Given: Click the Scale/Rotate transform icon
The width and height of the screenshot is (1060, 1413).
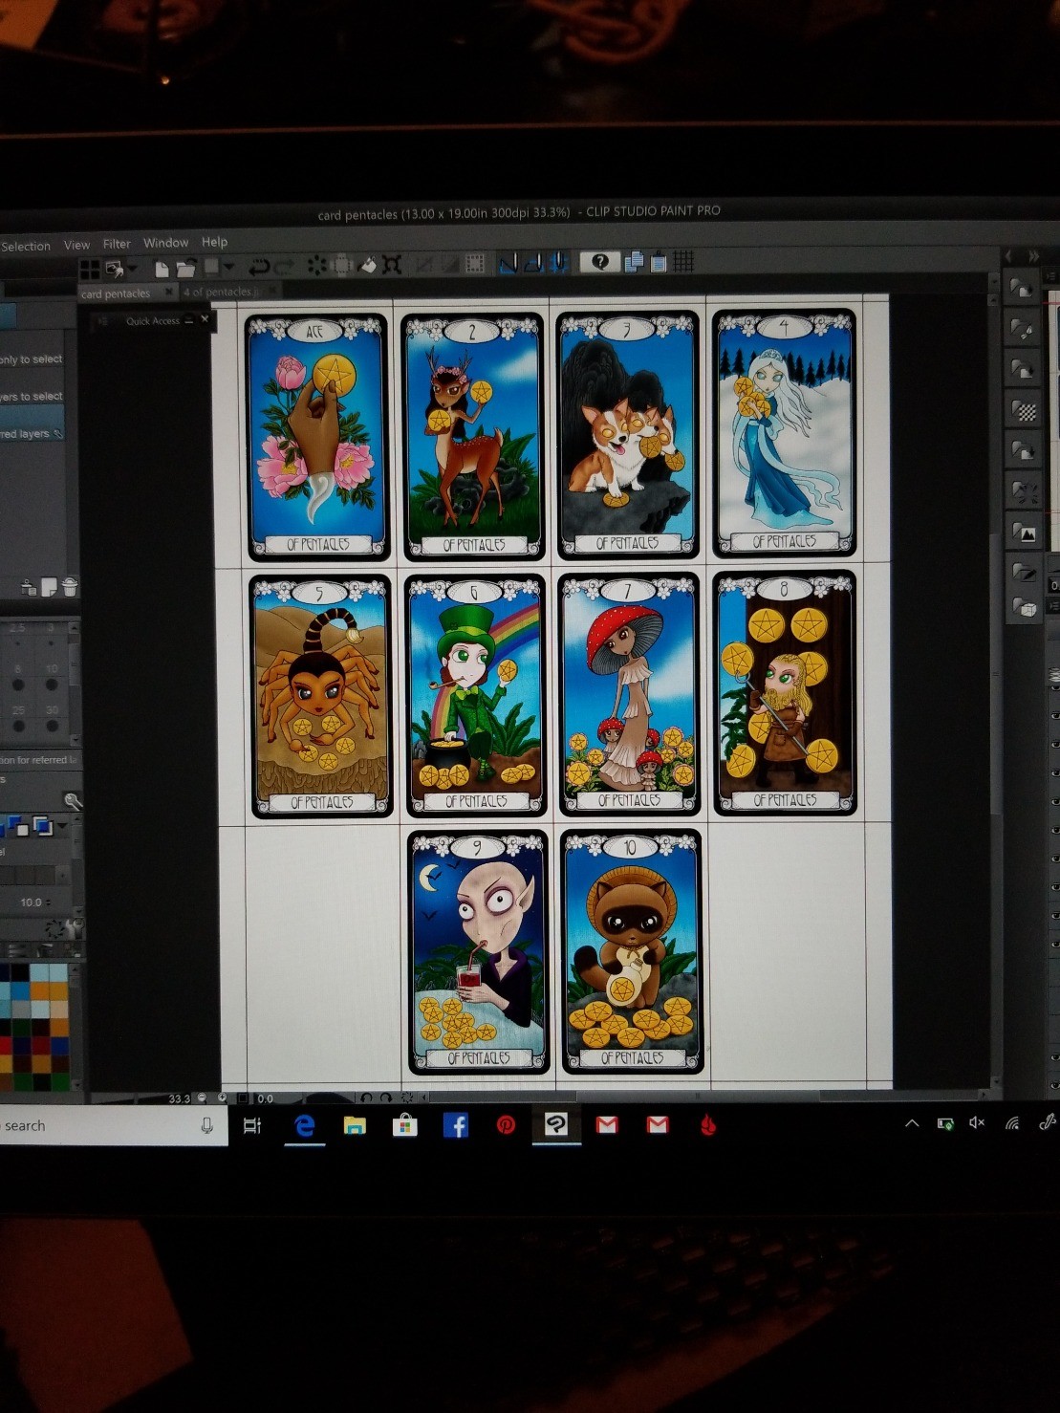Looking at the screenshot, I should pos(391,265).
